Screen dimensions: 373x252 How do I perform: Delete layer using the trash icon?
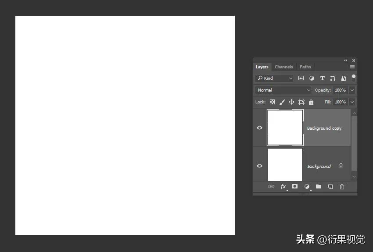342,186
